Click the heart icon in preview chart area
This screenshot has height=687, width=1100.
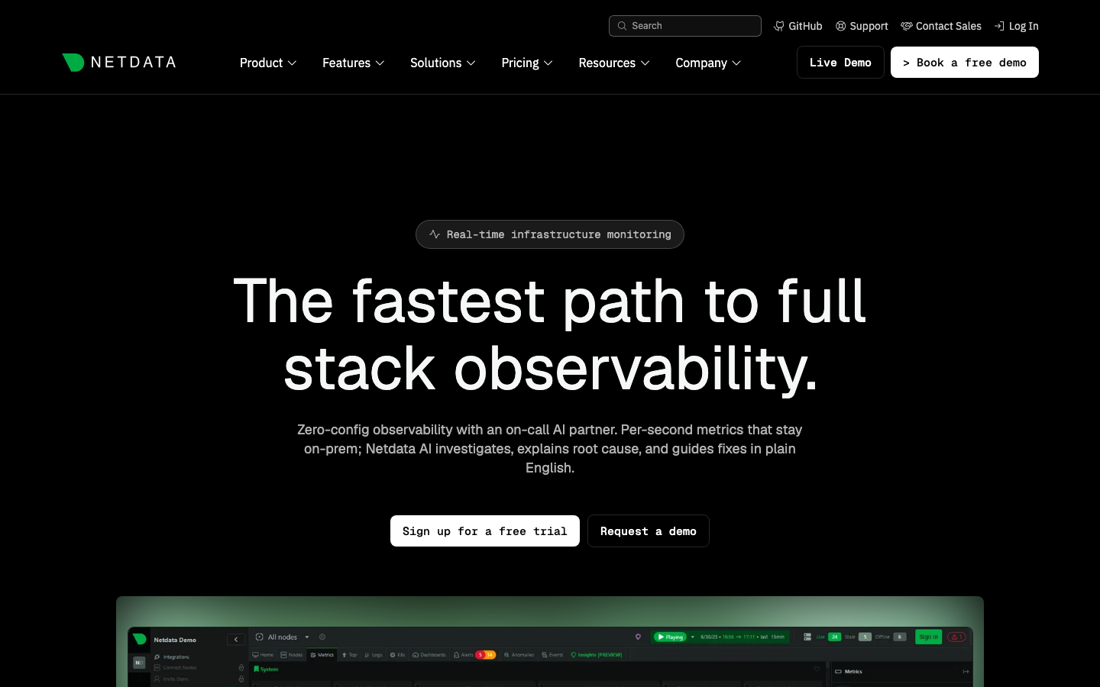click(x=817, y=669)
